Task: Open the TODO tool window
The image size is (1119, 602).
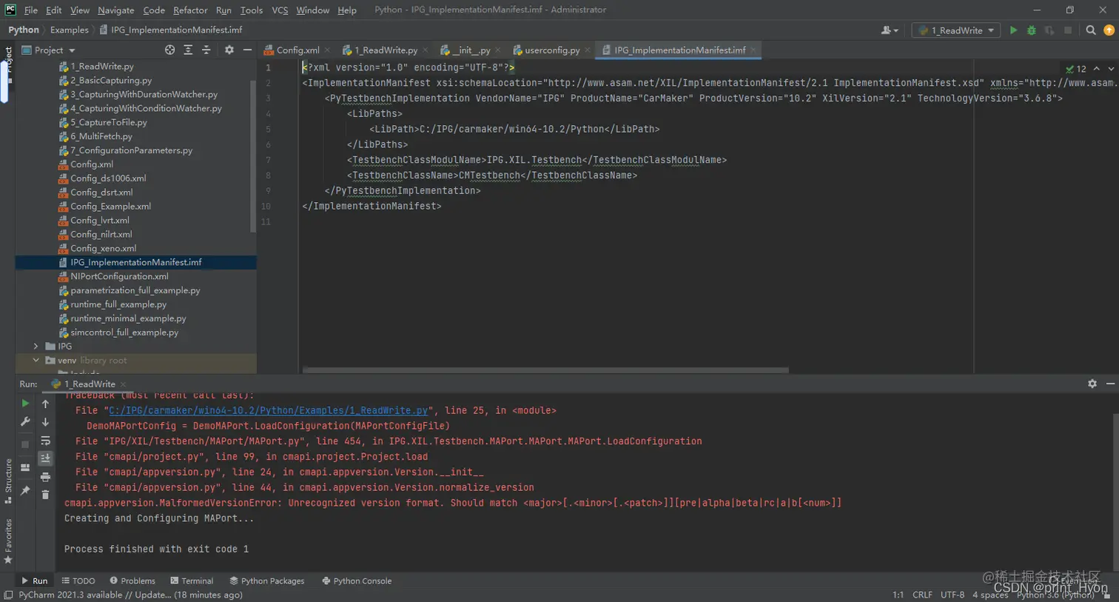Action: coord(78,581)
